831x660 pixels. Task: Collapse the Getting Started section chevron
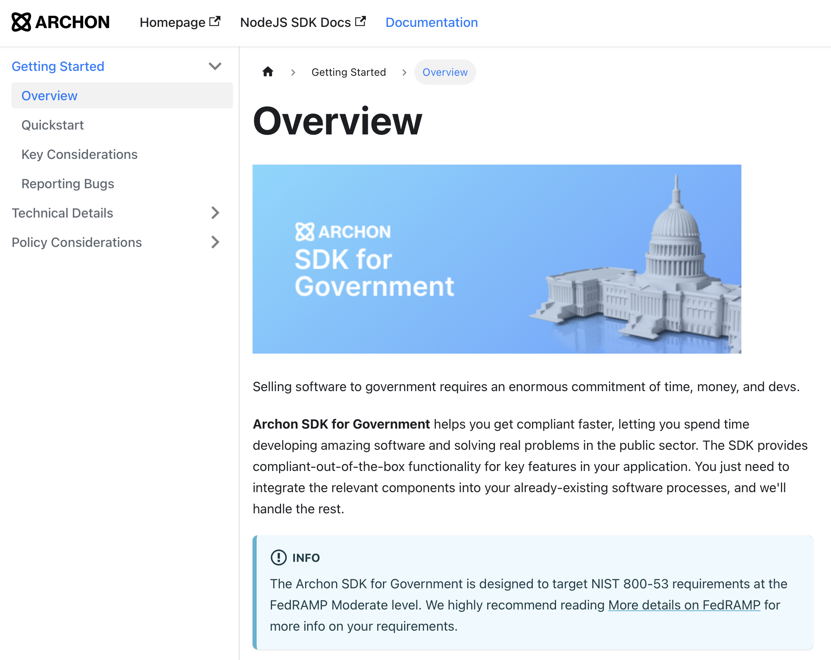(x=215, y=66)
